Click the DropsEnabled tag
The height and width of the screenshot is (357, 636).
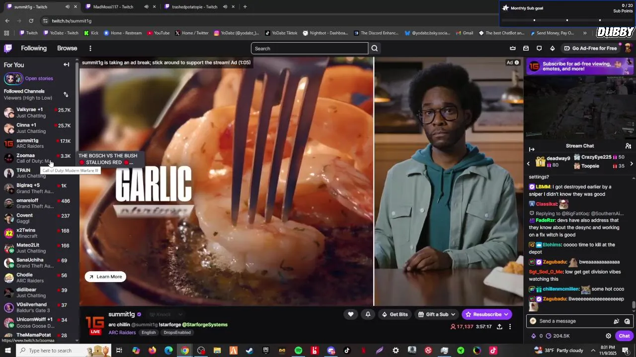[177, 332]
